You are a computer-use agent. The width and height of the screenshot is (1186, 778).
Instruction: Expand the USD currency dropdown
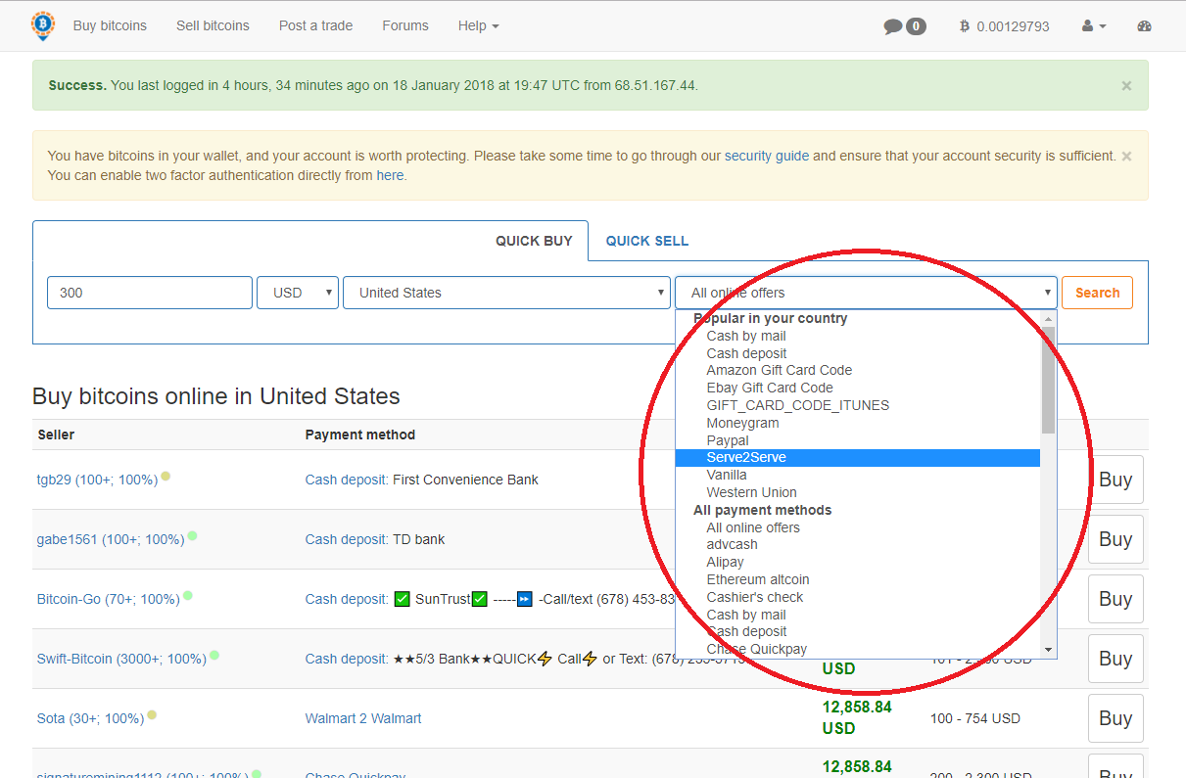tap(298, 293)
